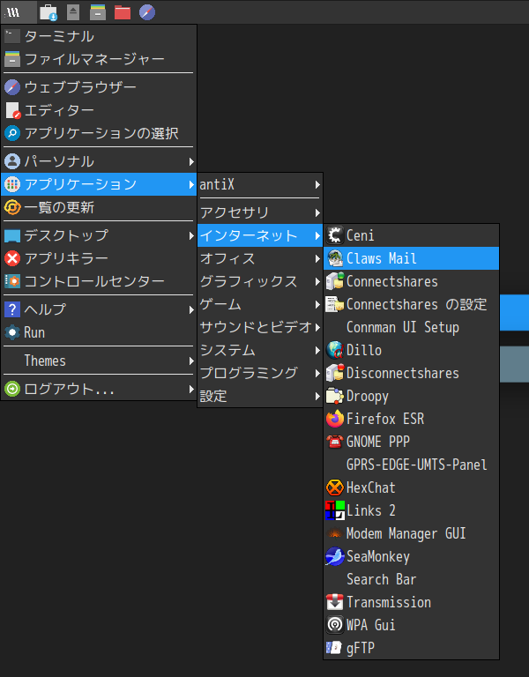Click the HexChat orange icon
Image resolution: width=529 pixels, height=677 pixels.
[x=335, y=487]
